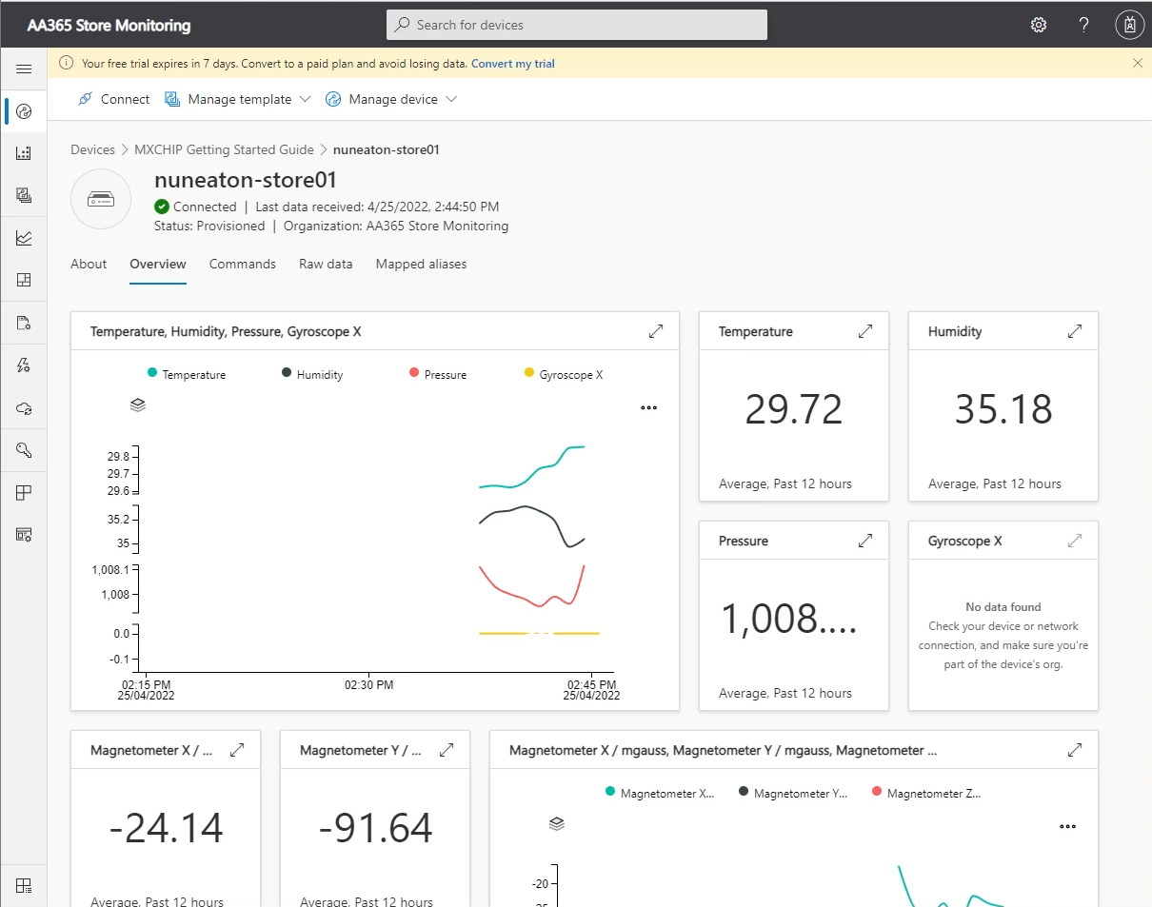
Task: Open the Manage template dropdown
Action: (237, 99)
